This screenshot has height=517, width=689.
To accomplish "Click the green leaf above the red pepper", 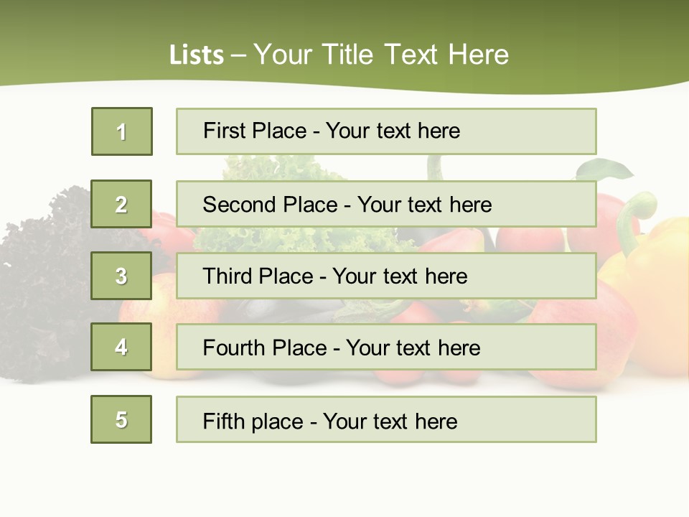I will [606, 169].
